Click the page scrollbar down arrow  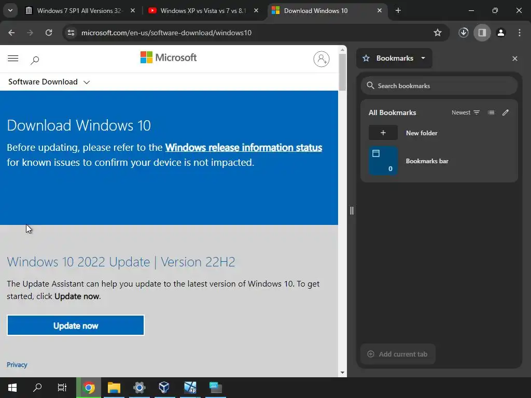[x=342, y=373]
